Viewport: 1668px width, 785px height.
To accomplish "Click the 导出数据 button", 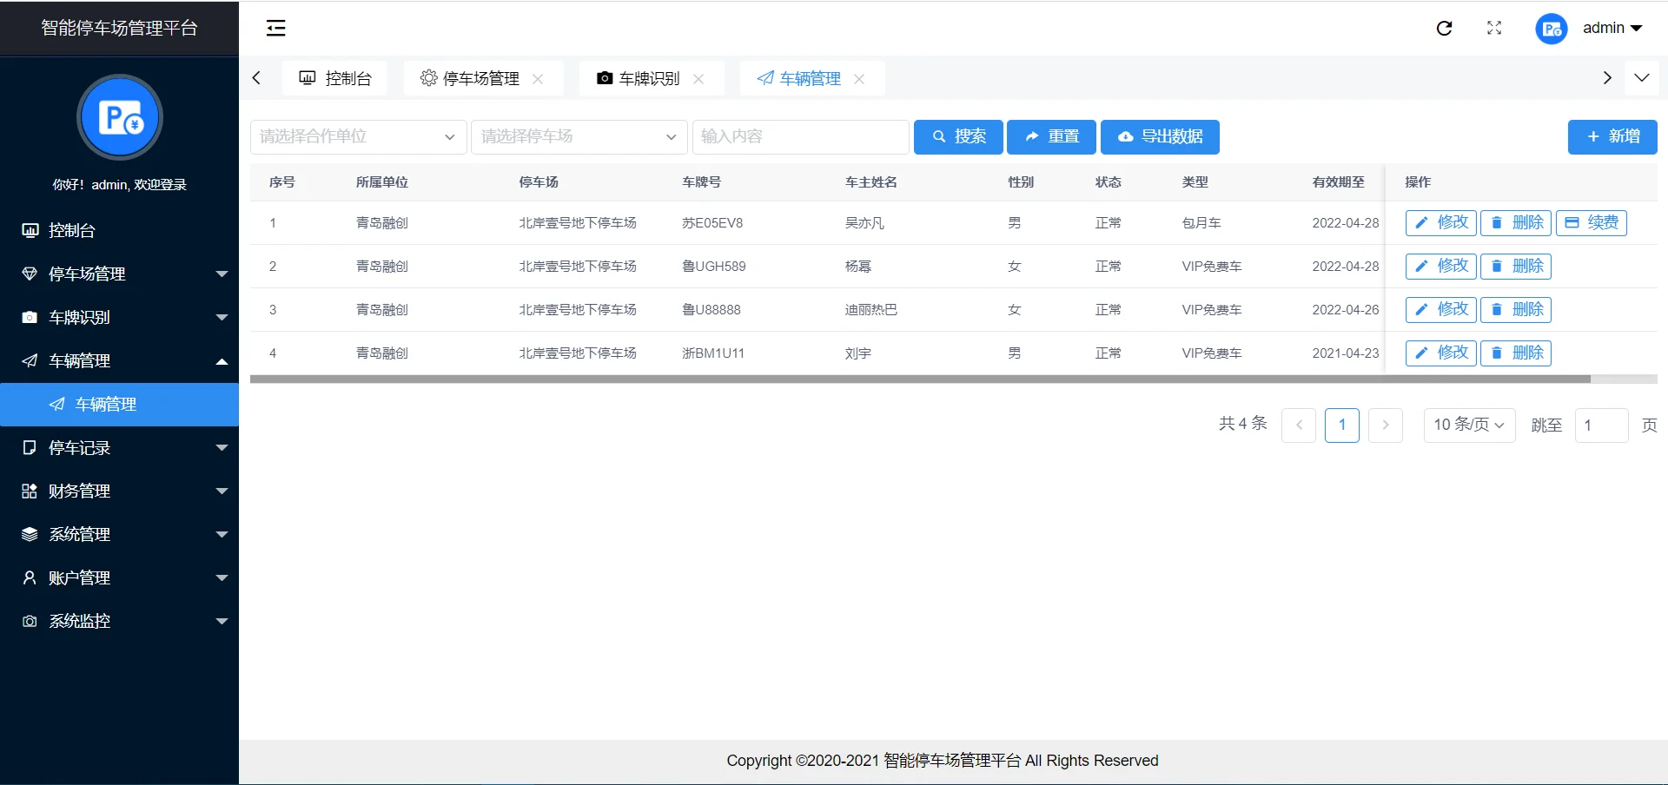I will coord(1160,137).
